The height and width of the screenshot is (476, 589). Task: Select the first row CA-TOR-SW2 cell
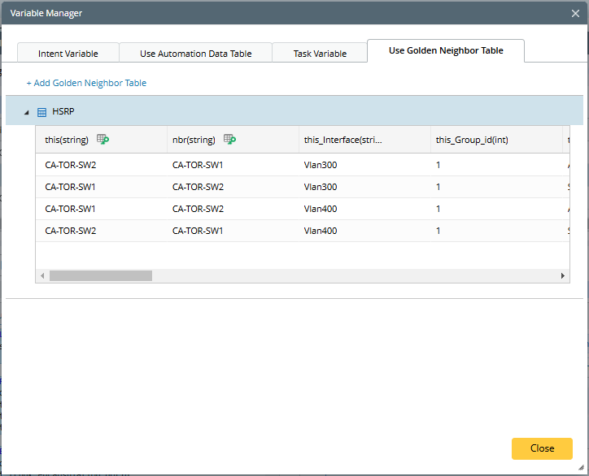point(71,165)
